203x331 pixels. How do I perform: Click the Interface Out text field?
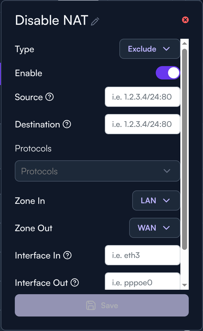[142, 282]
